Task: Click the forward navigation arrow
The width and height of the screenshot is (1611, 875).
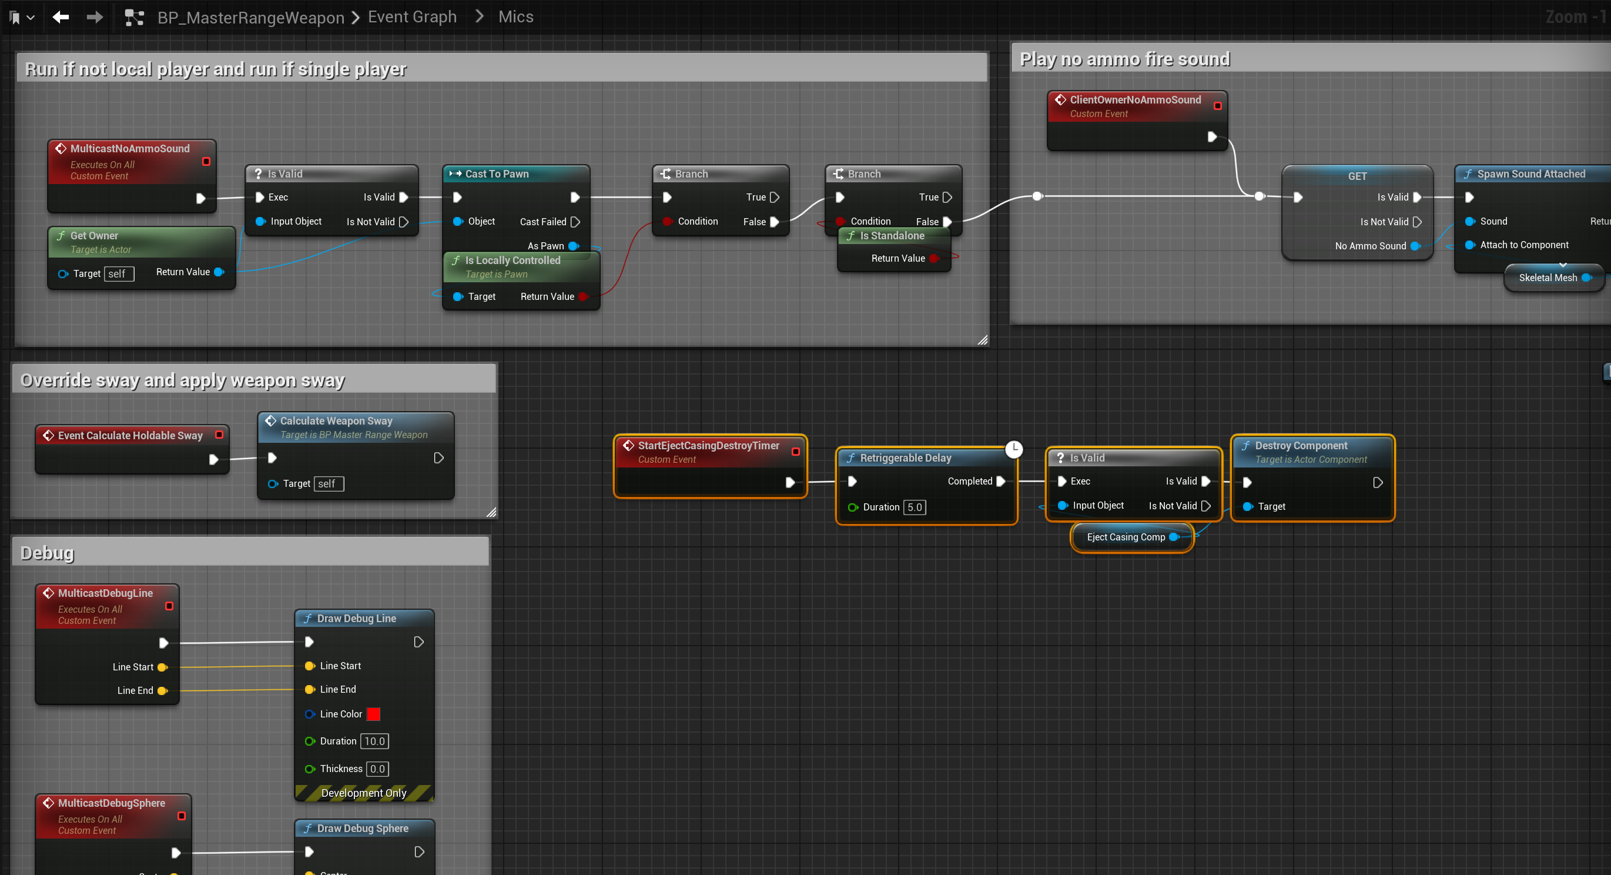Action: point(95,17)
